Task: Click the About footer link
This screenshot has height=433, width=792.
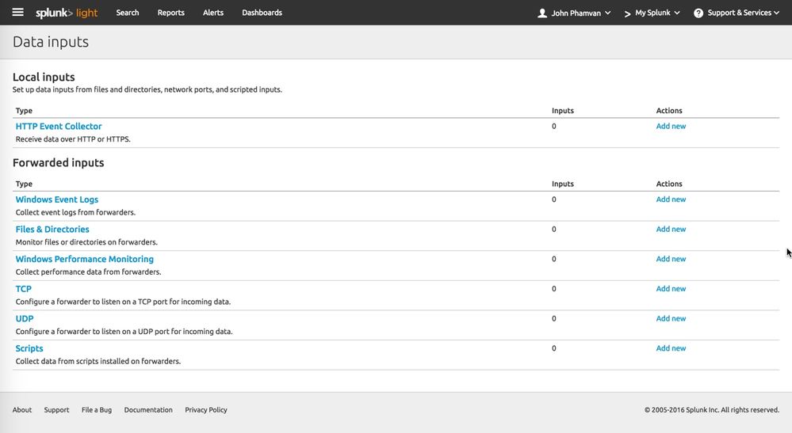Action: pos(22,410)
